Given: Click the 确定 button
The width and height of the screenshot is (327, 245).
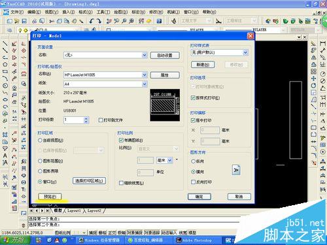Looking at the screenshot, I should [199, 197].
